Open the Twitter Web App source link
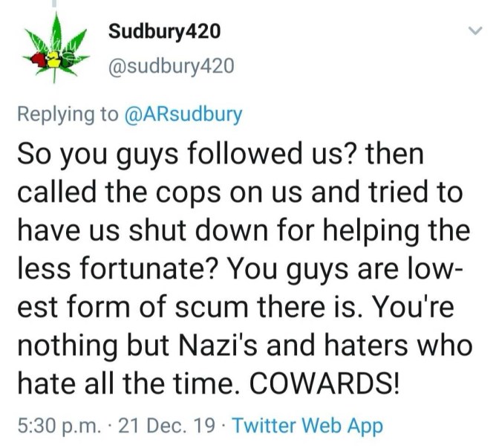Image resolution: width=499 pixels, height=448 pixels. click(307, 426)
